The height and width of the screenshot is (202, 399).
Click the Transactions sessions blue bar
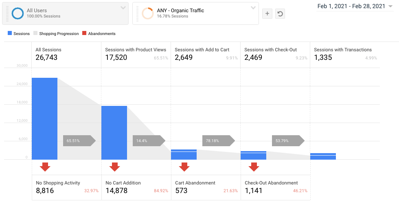tap(323, 156)
